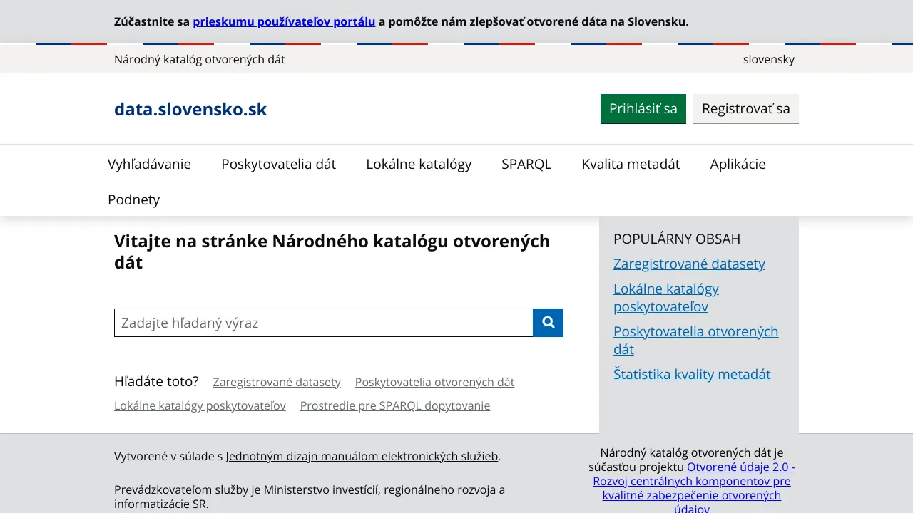Click grey 'Lokálne katalógy poskytovateľov' suggestion link

pyautogui.click(x=200, y=405)
